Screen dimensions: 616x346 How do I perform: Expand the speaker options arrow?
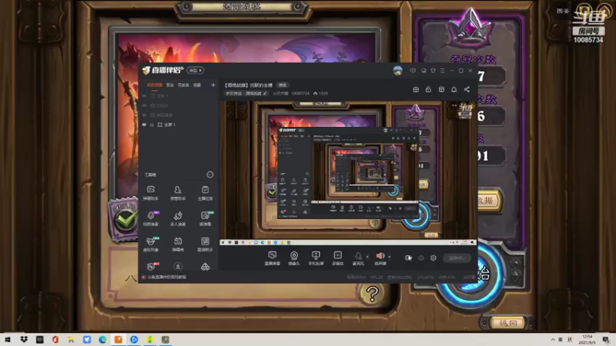click(x=390, y=257)
